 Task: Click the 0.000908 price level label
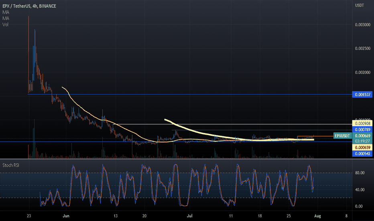[362, 123]
